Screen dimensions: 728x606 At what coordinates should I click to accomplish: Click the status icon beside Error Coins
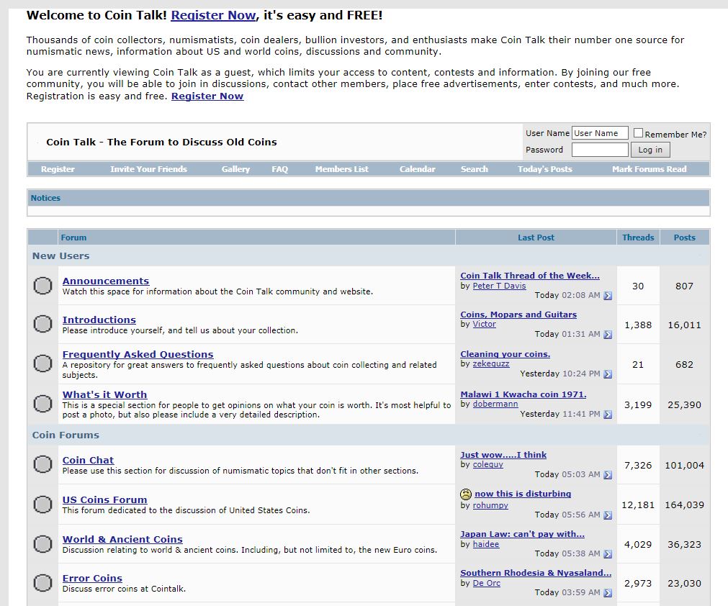(42, 583)
